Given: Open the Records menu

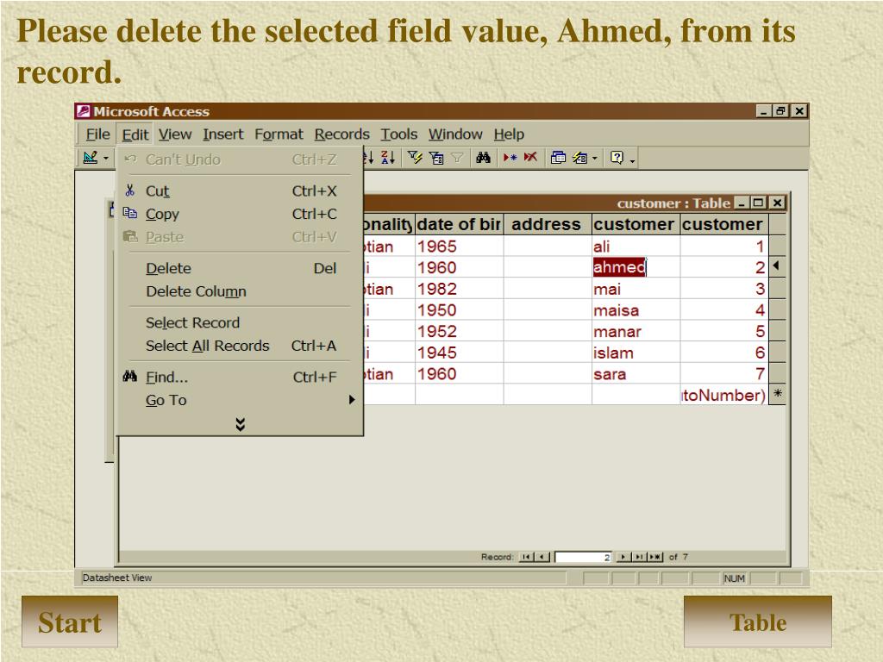Looking at the screenshot, I should [341, 134].
